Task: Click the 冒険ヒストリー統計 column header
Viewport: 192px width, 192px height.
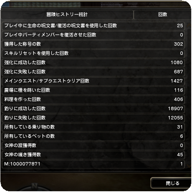Action: pos(67,15)
